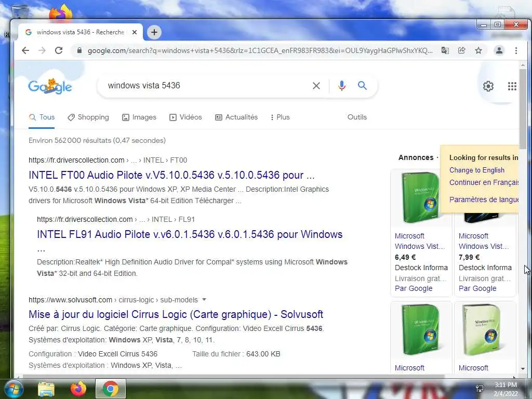Open the 6,49 € Microsoft Windows Vista ad title

pyautogui.click(x=420, y=241)
